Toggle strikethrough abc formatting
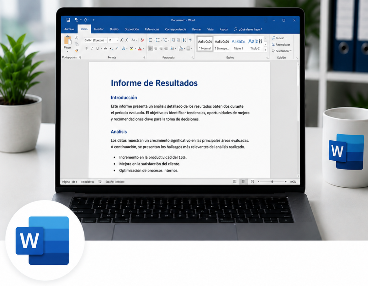This screenshot has width=368, height=286. coord(105,48)
